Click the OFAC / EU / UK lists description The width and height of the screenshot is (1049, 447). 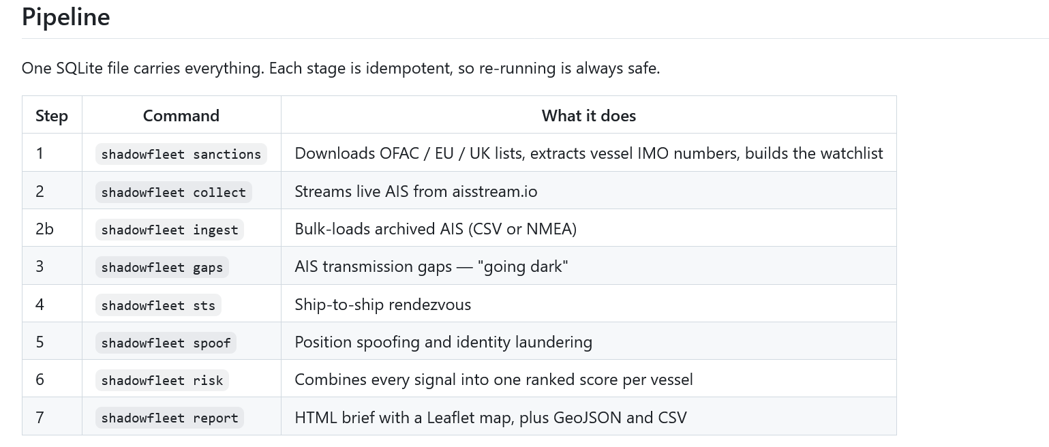point(589,153)
